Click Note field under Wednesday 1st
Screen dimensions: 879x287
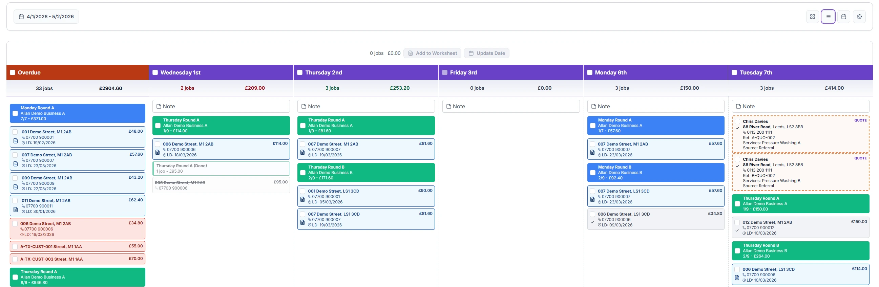pos(221,106)
